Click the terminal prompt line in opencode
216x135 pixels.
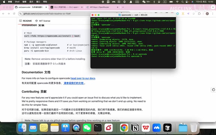click(x=116, y=56)
